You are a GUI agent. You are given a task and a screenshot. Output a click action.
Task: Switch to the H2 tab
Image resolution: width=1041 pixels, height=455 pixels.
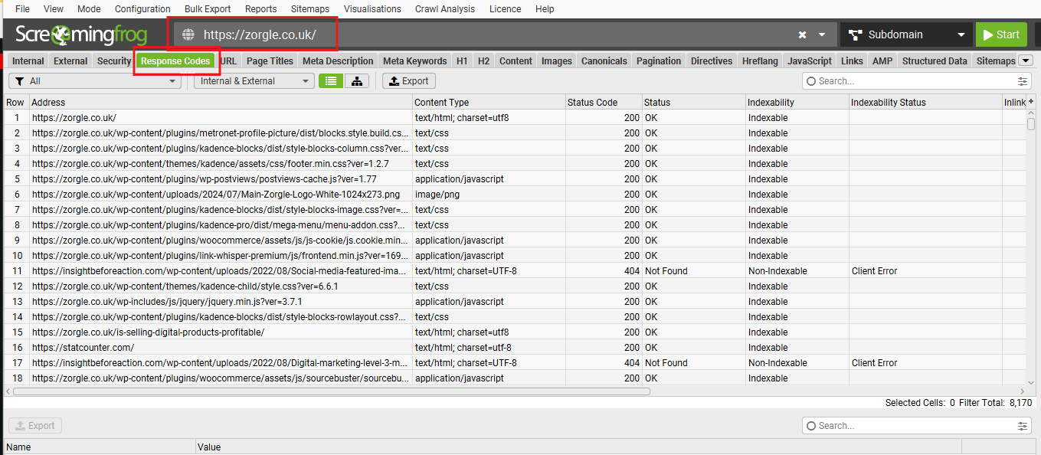[x=483, y=61]
